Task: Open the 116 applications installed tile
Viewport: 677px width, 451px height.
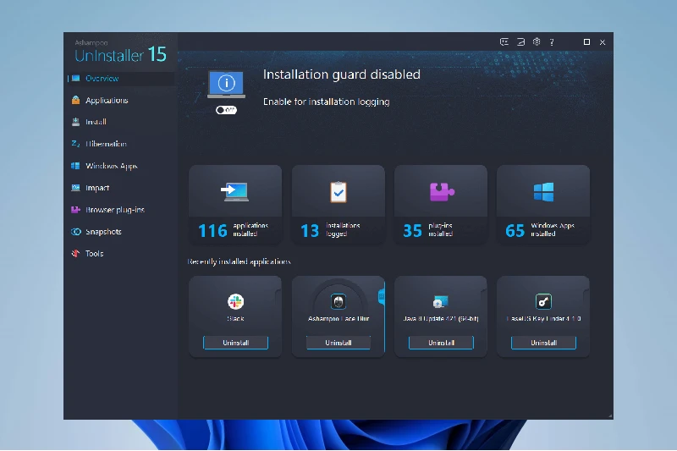Action: [235, 205]
